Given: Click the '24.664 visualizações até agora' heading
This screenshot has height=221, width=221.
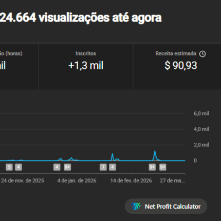Looking at the screenshot, I should pos(81,17).
